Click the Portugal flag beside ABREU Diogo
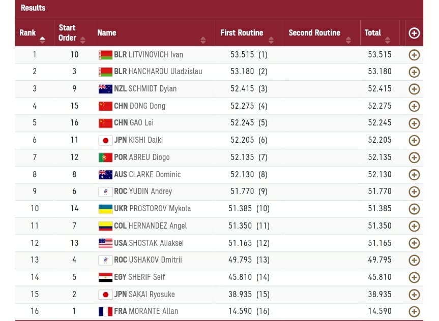 click(x=105, y=157)
